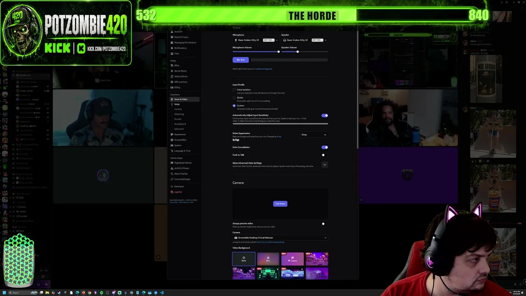
Task: Click the Test Video button
Action: click(x=280, y=203)
